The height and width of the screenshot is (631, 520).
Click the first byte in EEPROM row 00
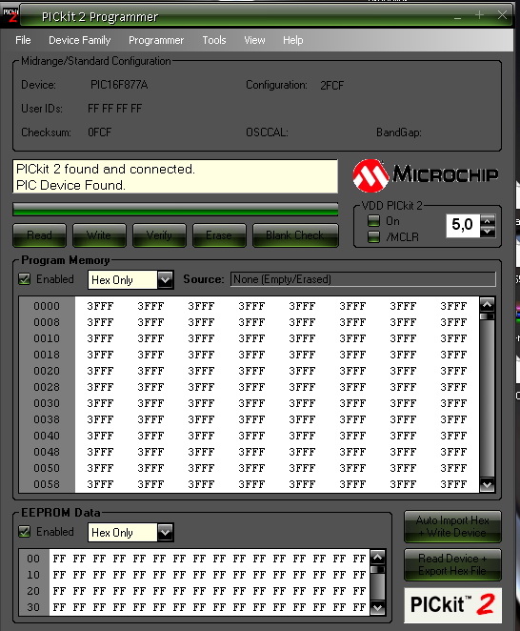59,559
